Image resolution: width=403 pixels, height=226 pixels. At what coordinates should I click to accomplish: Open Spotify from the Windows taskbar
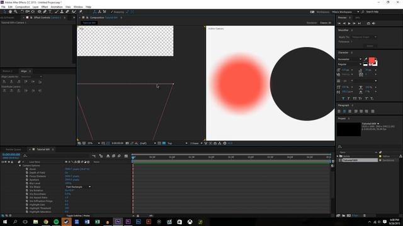point(56,222)
